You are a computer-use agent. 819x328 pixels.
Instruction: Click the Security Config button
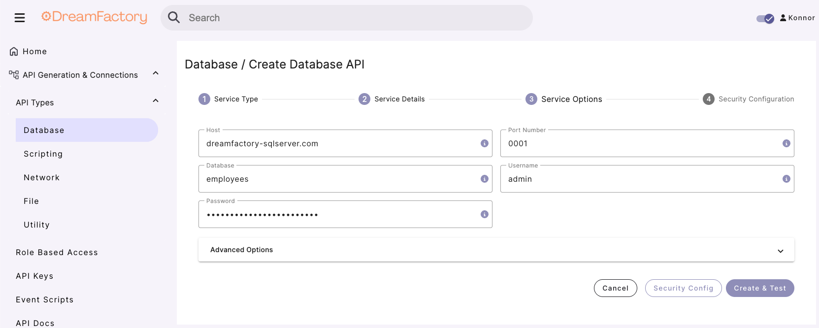[x=684, y=288]
